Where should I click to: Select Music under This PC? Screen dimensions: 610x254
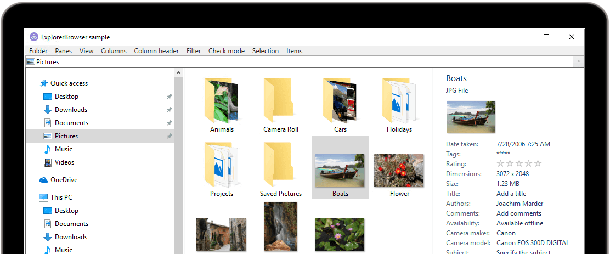(x=64, y=250)
